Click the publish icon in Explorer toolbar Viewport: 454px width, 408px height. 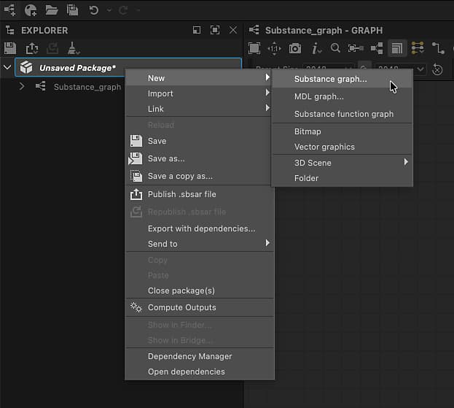coord(32,48)
